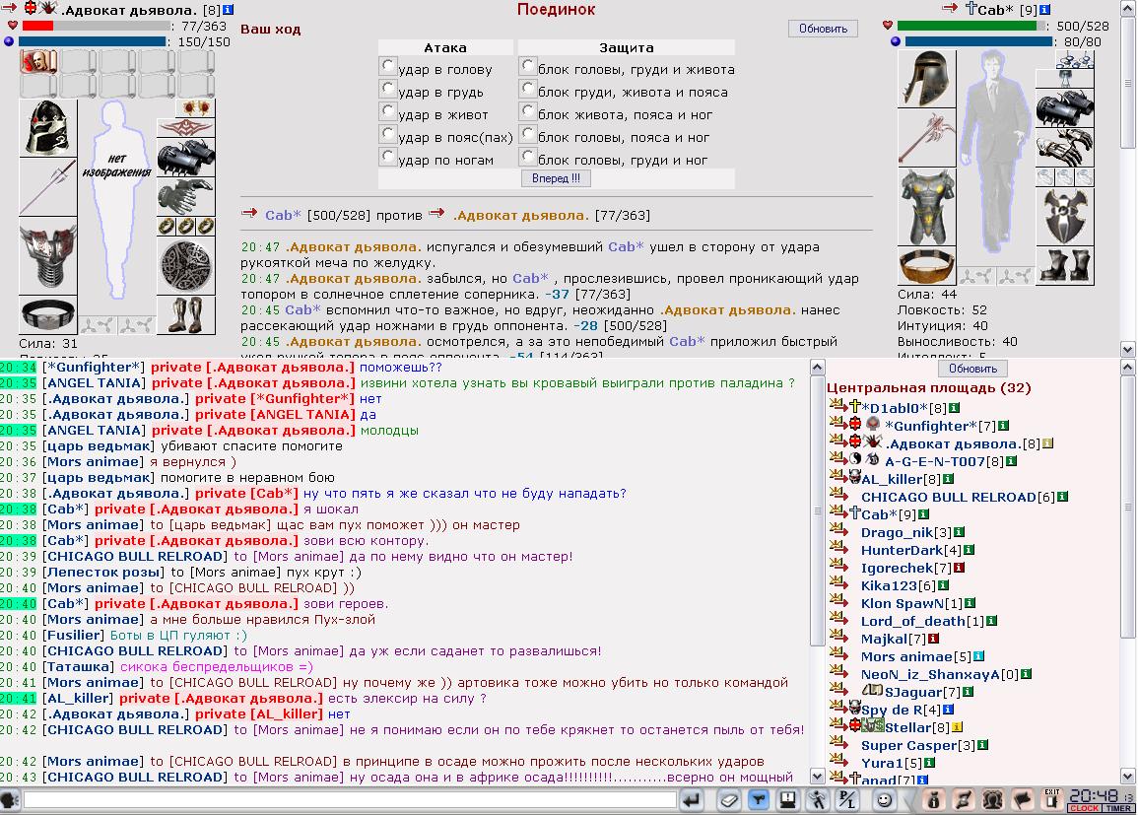The width and height of the screenshot is (1138, 815).
Task: Click the chat log scroll-down arrow
Action: [817, 777]
